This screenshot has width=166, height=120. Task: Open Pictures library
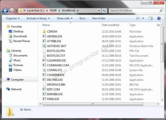tap(18, 65)
